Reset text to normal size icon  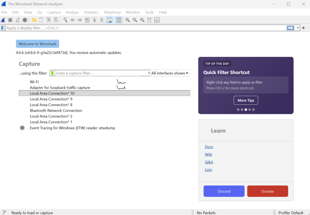click(142, 20)
